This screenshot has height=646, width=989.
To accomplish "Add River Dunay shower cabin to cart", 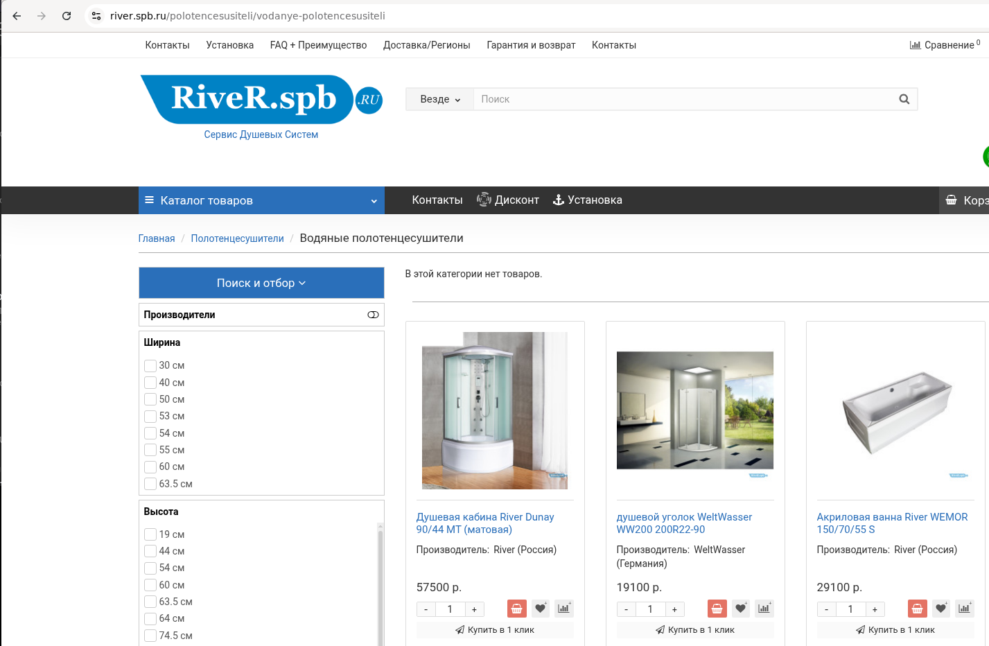I will pos(516,609).
